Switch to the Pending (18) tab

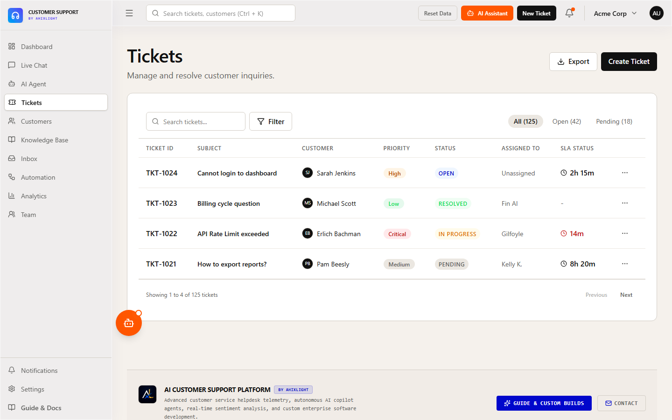[614, 121]
